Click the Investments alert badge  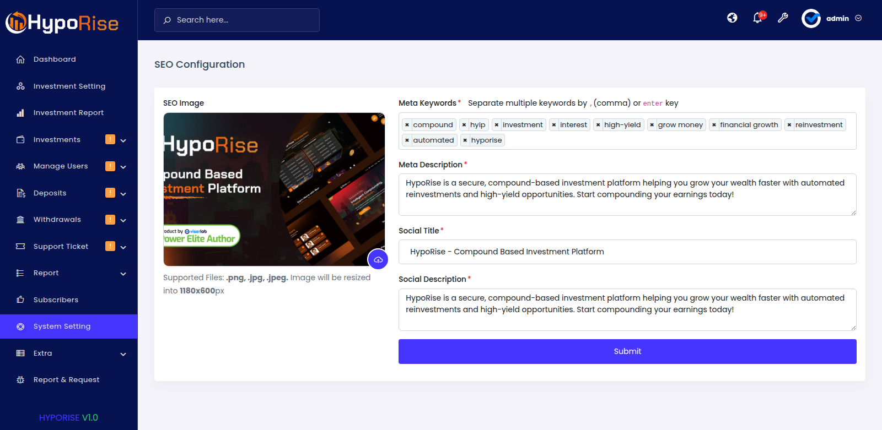coord(110,139)
